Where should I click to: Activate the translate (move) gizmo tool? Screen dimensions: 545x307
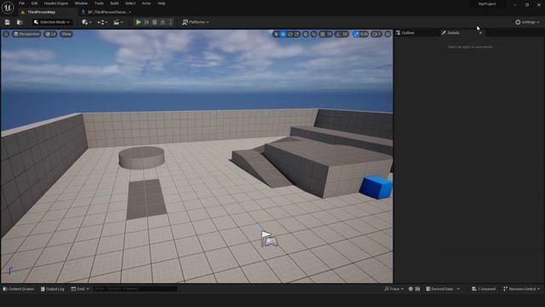click(284, 34)
